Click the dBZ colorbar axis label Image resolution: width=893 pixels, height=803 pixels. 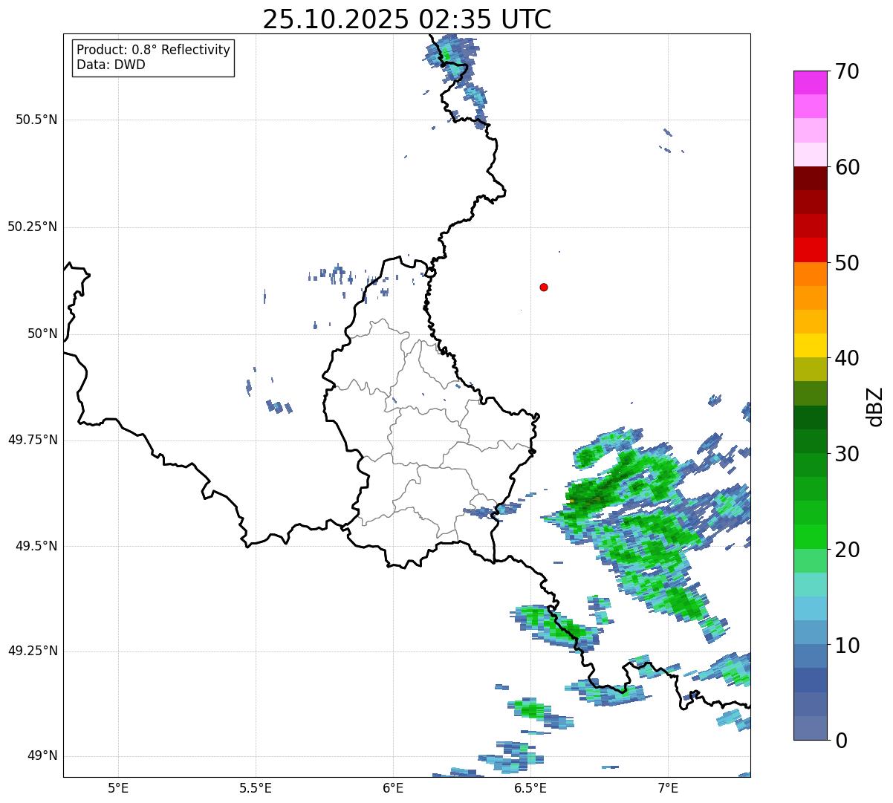point(876,406)
